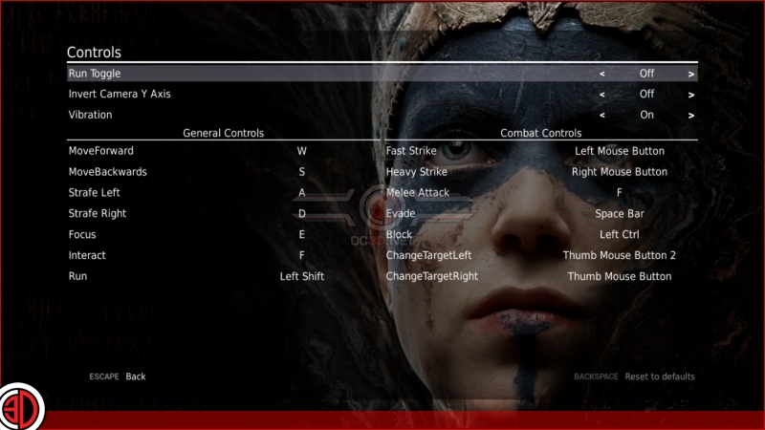Click Back to exit controls
The width and height of the screenshot is (765, 430).
click(x=135, y=376)
